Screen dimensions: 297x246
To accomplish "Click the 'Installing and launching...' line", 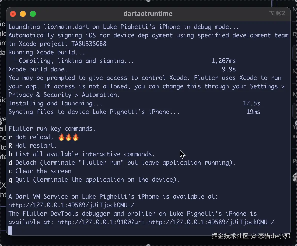I will point(55,103).
